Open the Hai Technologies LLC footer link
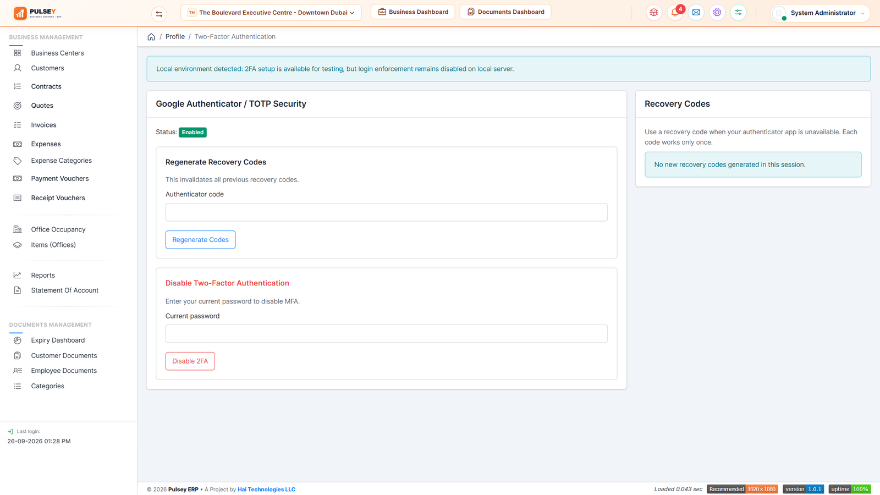This screenshot has height=495, width=880. point(266,490)
